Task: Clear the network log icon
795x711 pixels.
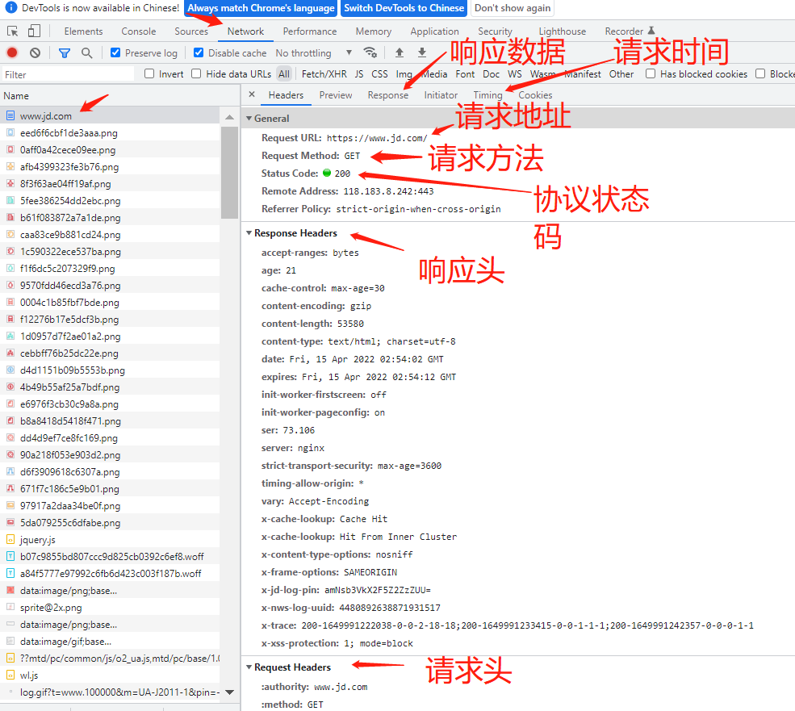Action: click(35, 52)
